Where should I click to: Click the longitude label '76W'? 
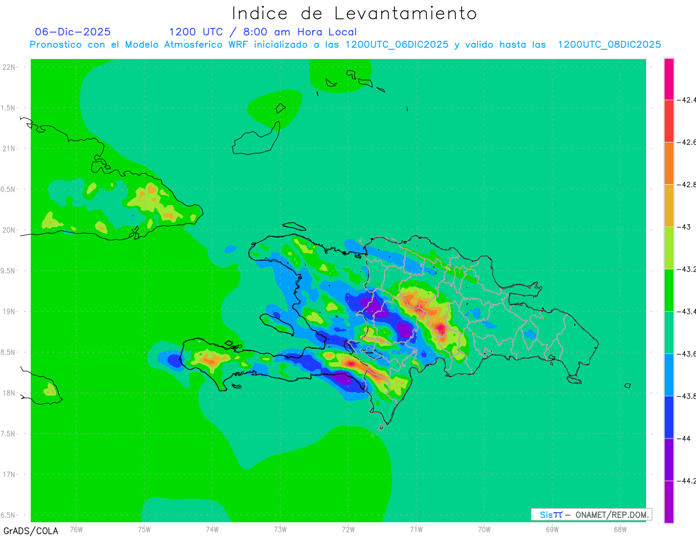pyautogui.click(x=76, y=529)
